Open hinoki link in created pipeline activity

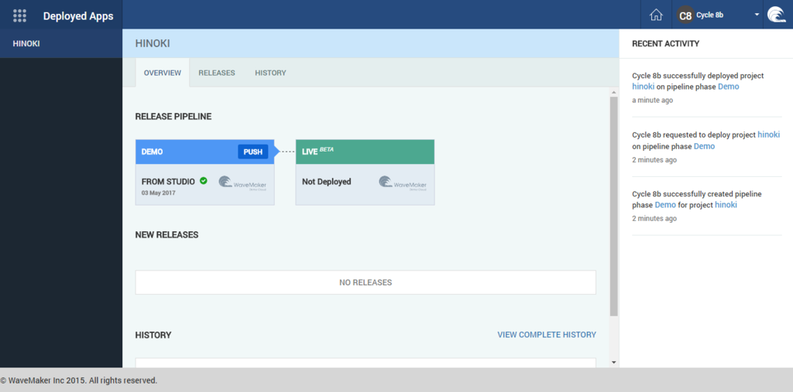726,205
